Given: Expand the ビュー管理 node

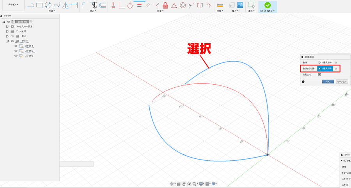Looking at the screenshot, I should click(x=7, y=32).
